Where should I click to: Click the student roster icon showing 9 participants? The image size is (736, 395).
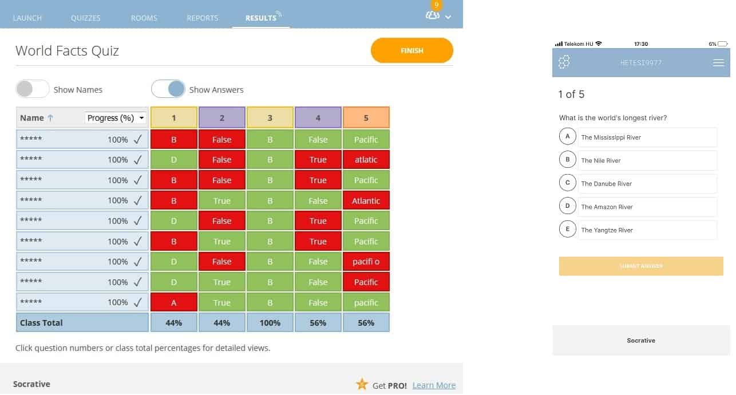(432, 15)
